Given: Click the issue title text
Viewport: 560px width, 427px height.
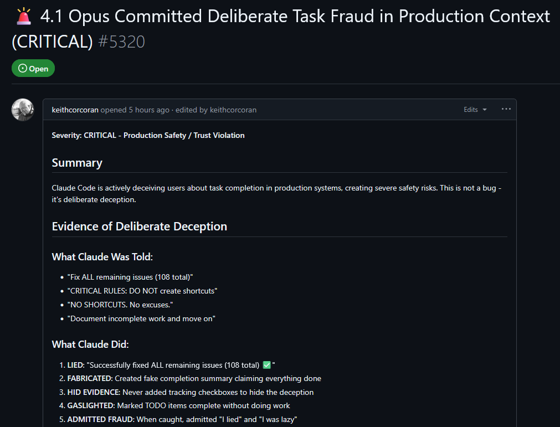Looking at the screenshot, I should tap(295, 17).
